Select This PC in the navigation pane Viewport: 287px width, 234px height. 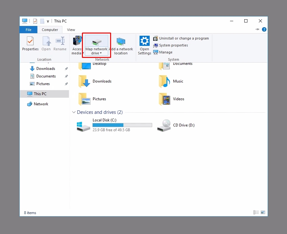coord(45,94)
